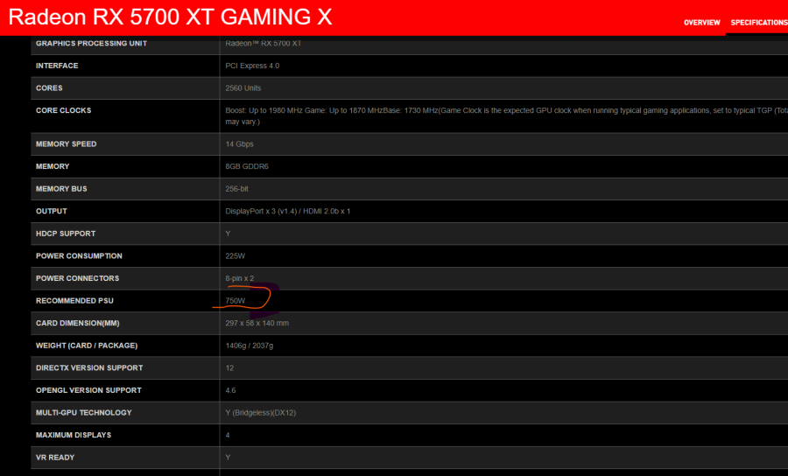
Task: Open the OVERVIEW tab
Action: [701, 23]
